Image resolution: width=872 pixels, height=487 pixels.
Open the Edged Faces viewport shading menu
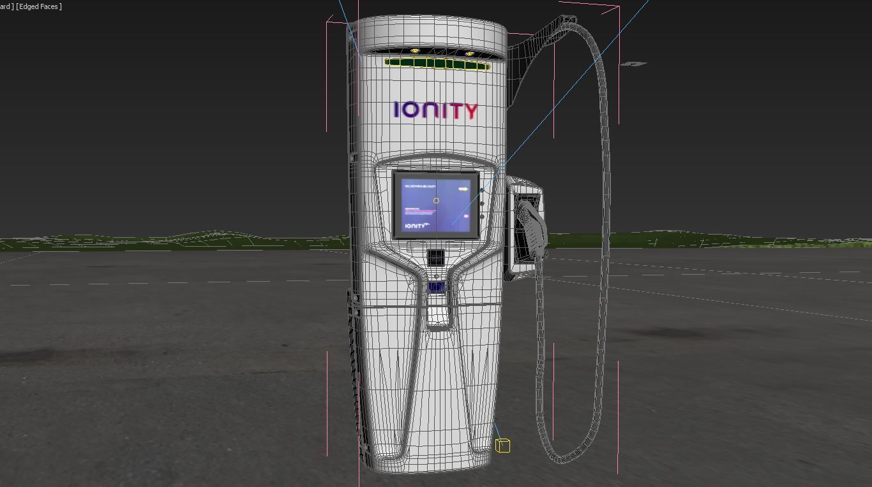[x=39, y=6]
